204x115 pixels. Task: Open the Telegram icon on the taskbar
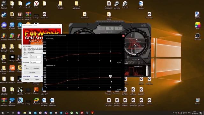coord(61,113)
